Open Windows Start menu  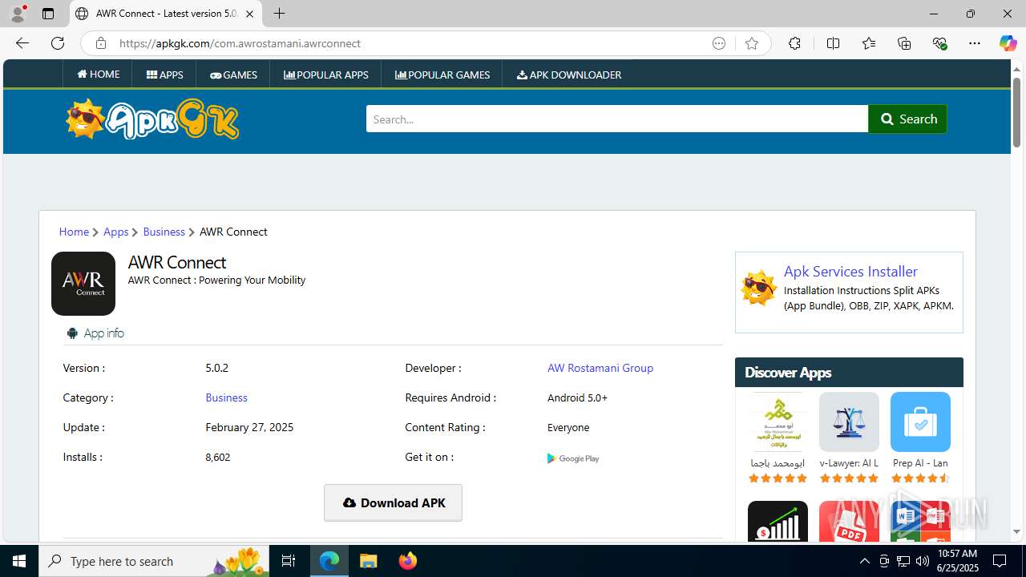pos(19,561)
